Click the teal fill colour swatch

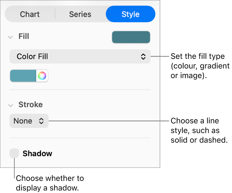pyautogui.click(x=23, y=76)
